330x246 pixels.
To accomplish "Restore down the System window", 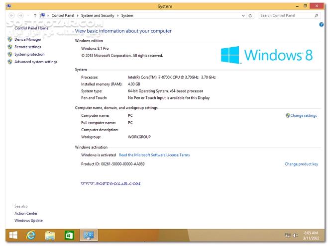I will pyautogui.click(x=305, y=6).
